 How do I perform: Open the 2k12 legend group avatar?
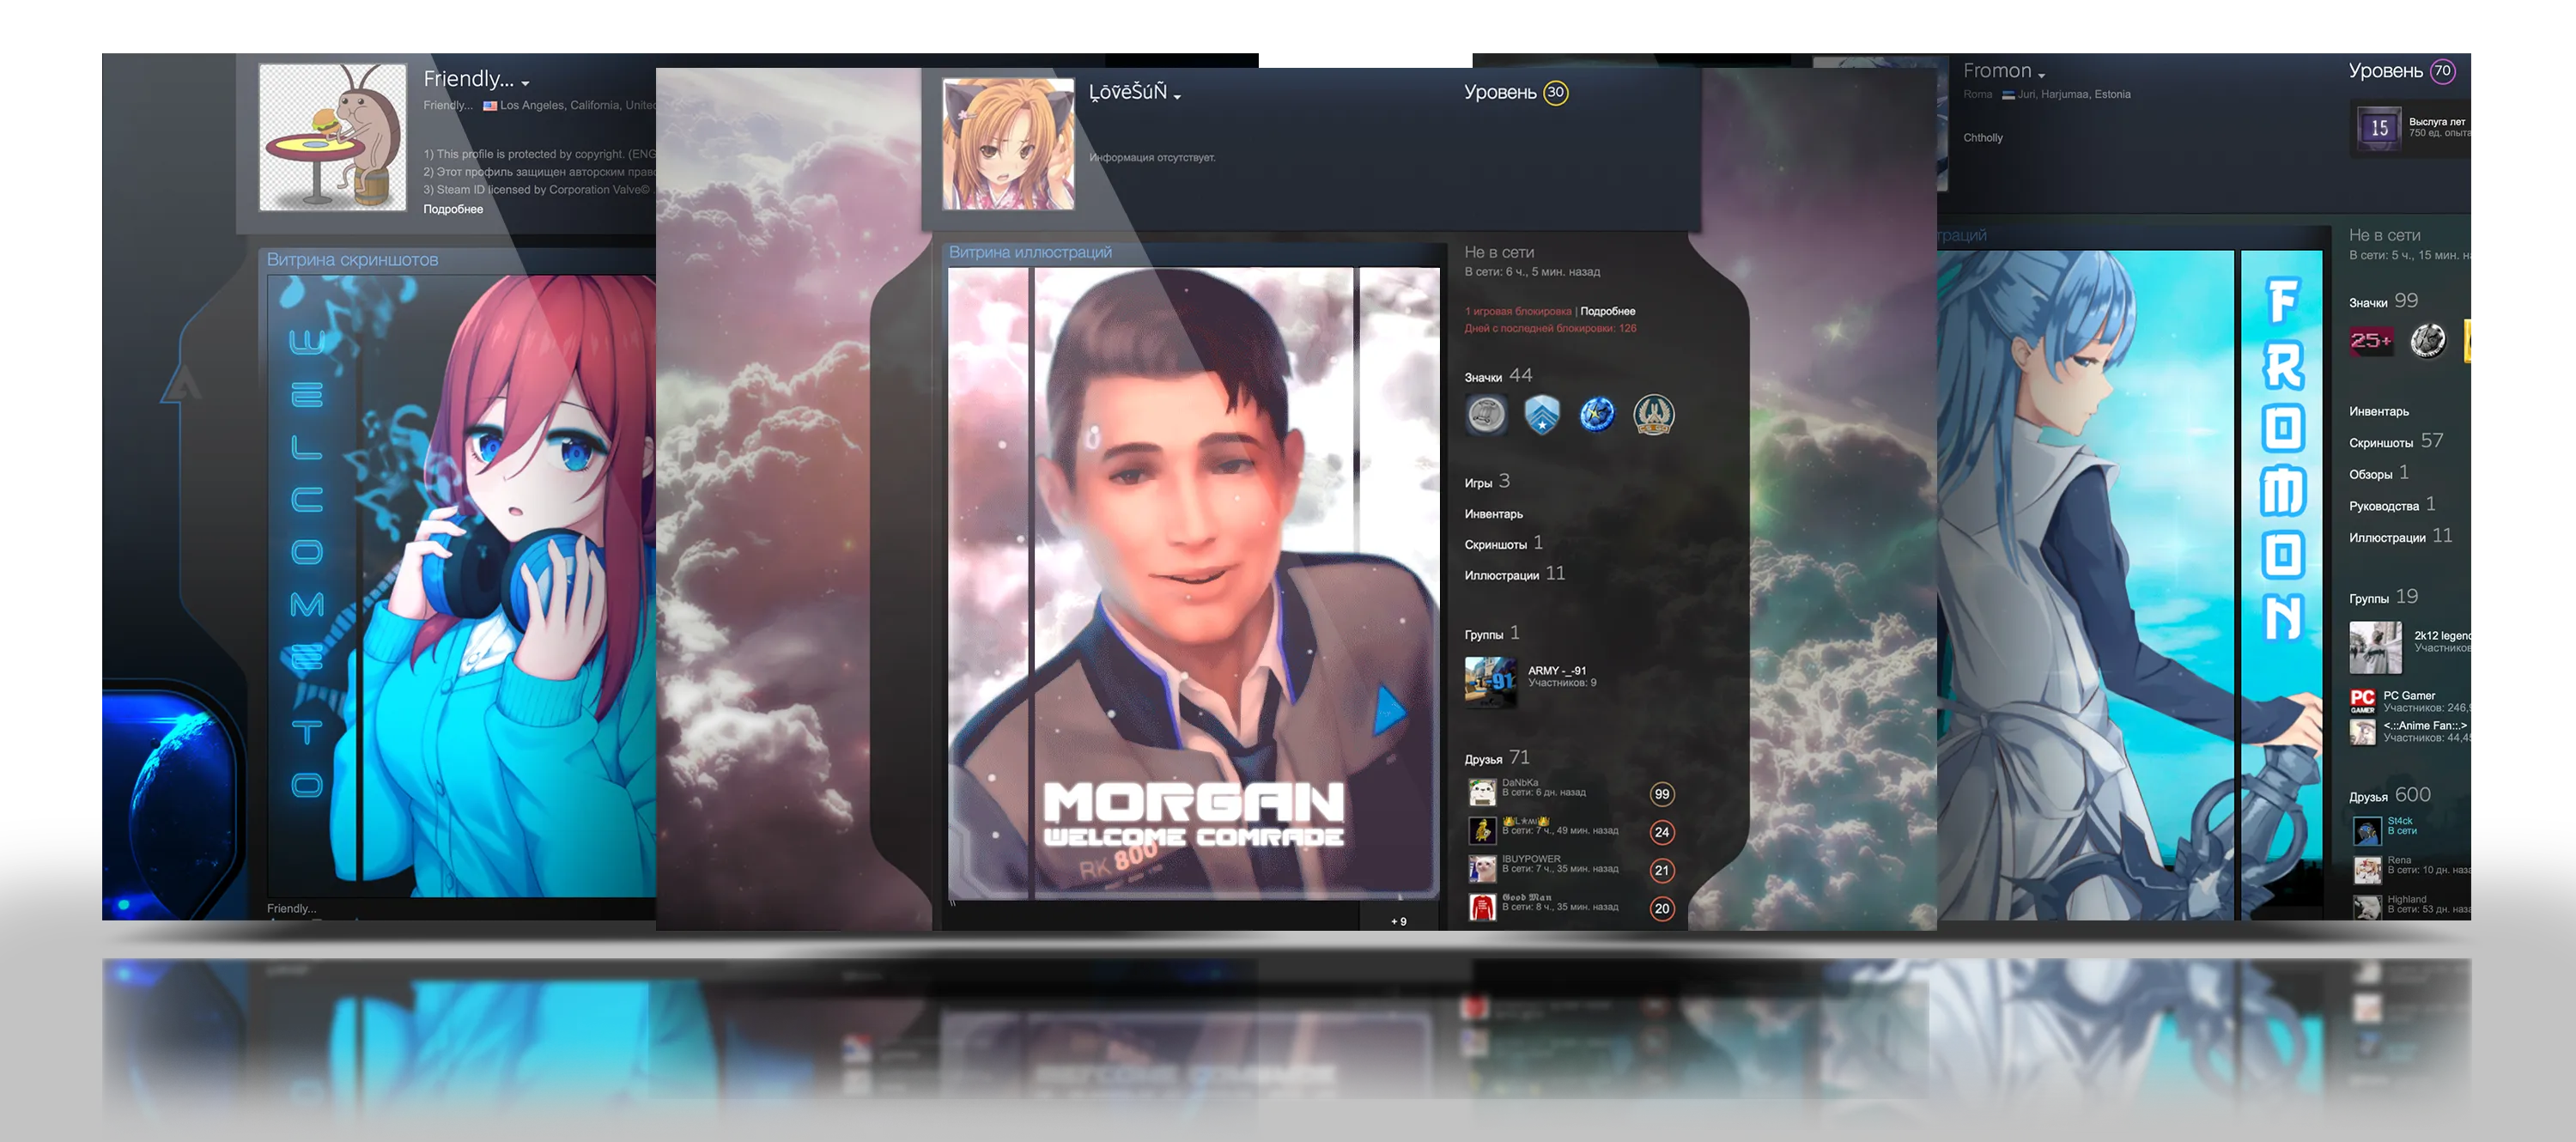(2375, 647)
